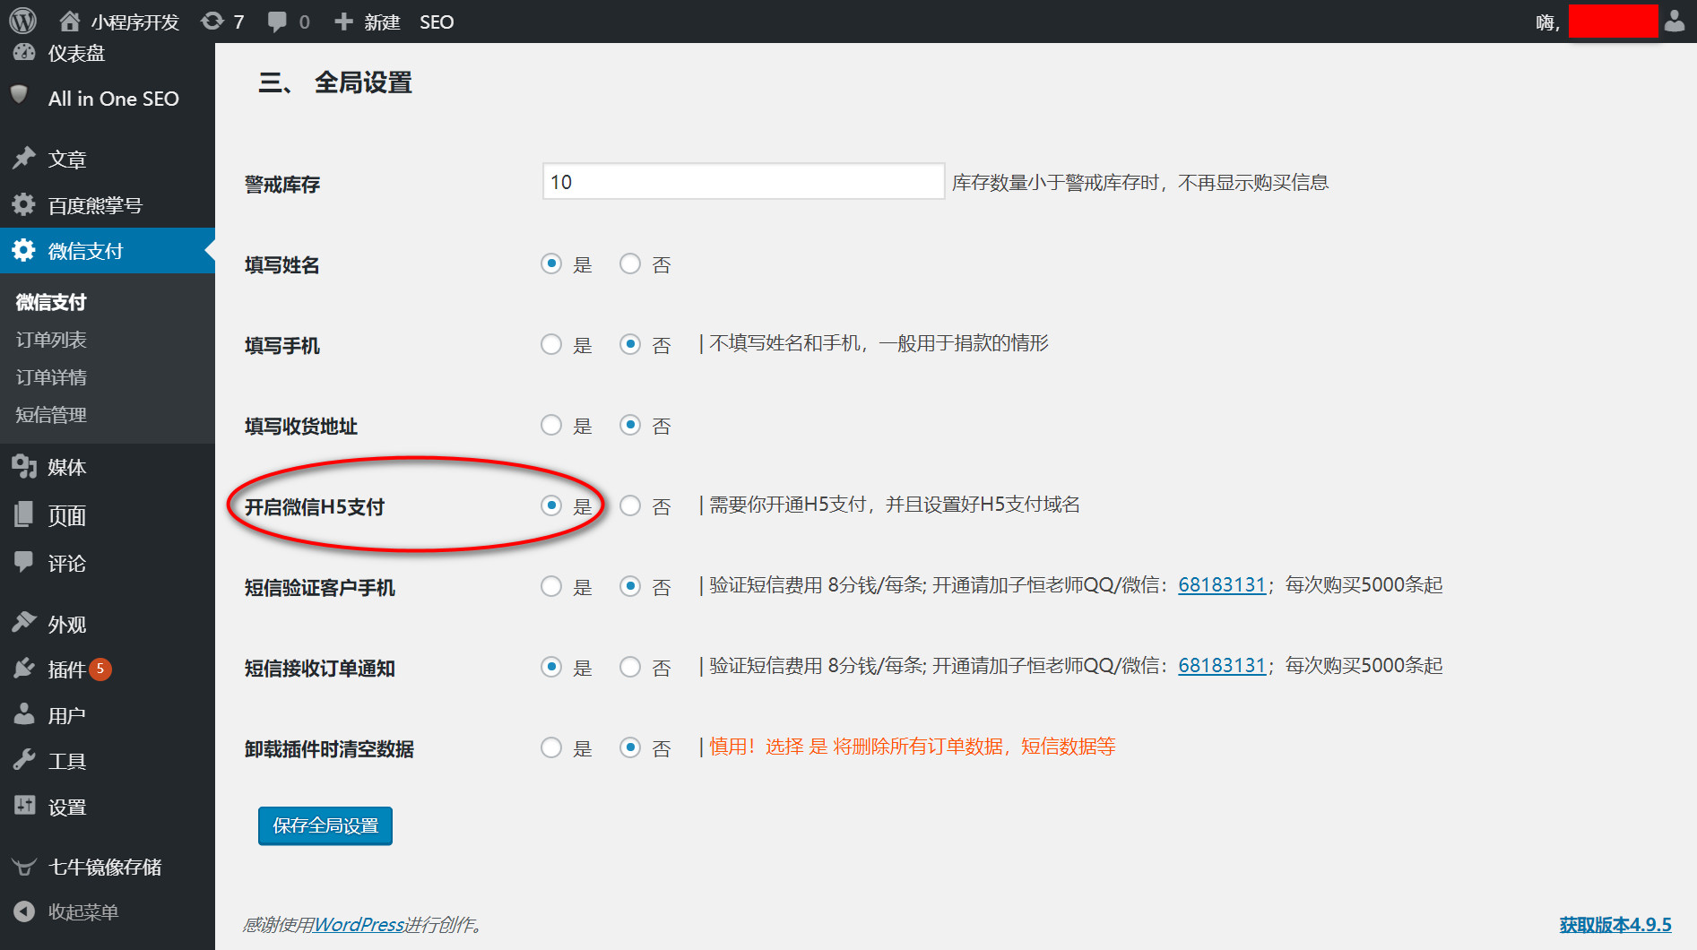Click the 外观 paintbrush icon
The width and height of the screenshot is (1697, 950).
23,622
